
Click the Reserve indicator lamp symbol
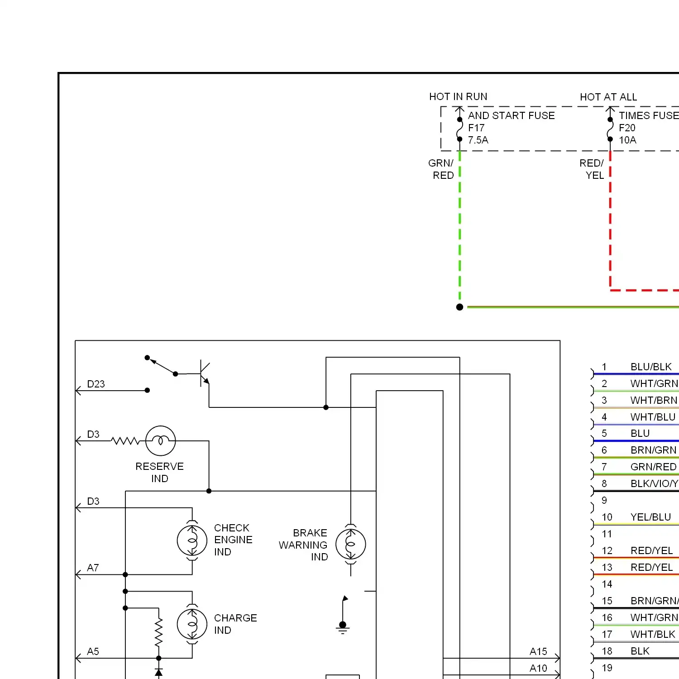tap(161, 440)
